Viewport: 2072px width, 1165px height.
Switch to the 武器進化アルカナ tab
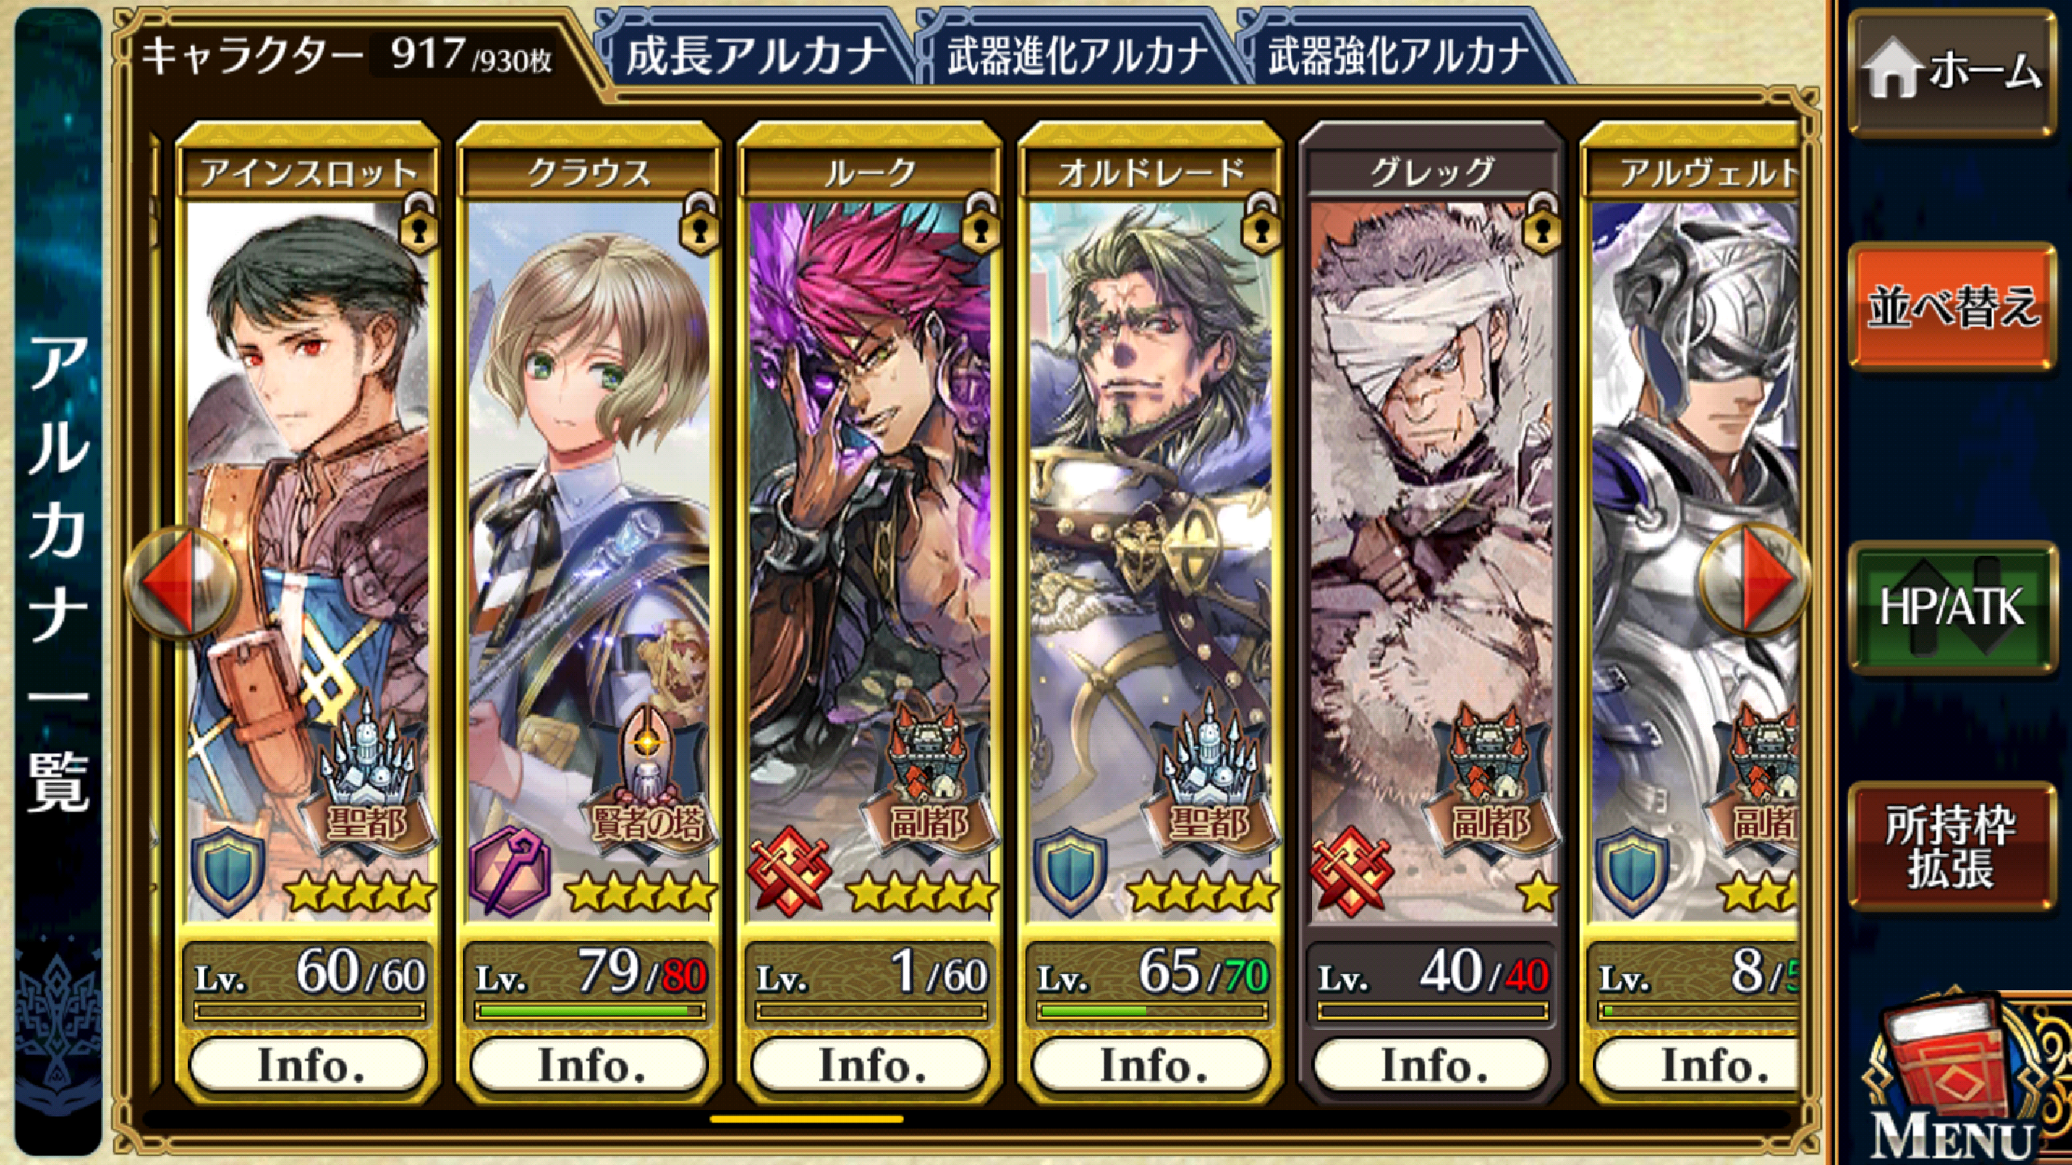tap(1076, 55)
